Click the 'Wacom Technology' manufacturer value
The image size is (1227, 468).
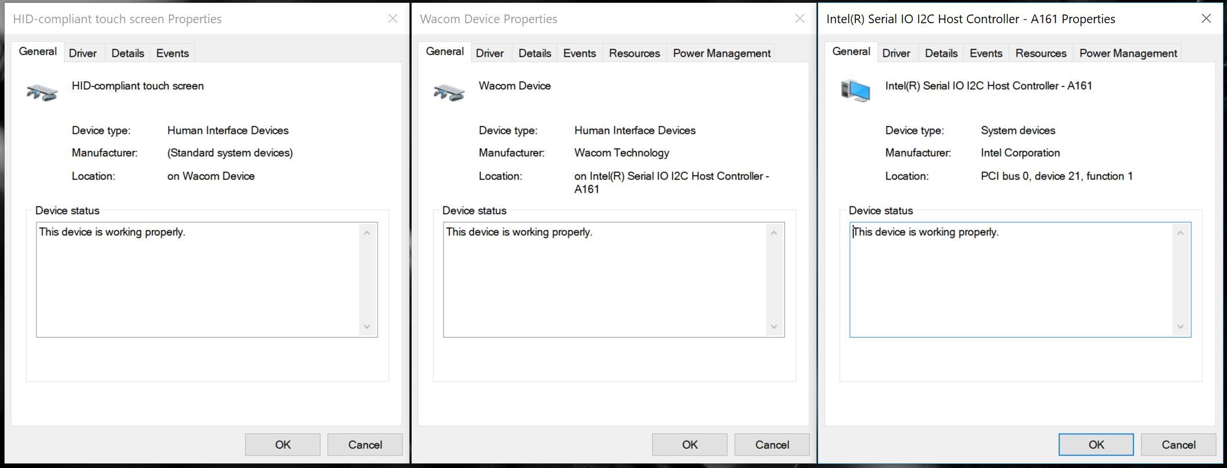pos(622,153)
